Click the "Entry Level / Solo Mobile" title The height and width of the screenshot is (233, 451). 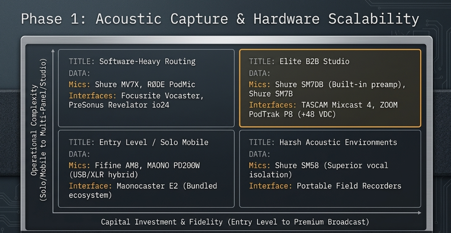pyautogui.click(x=154, y=142)
